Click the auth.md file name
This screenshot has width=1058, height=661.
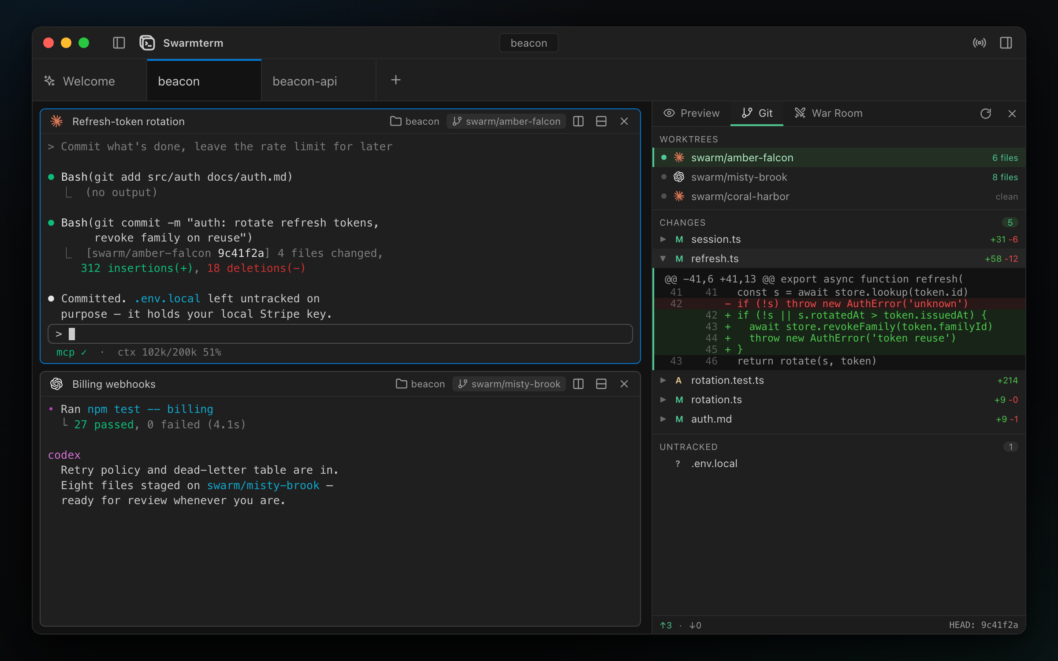(711, 419)
